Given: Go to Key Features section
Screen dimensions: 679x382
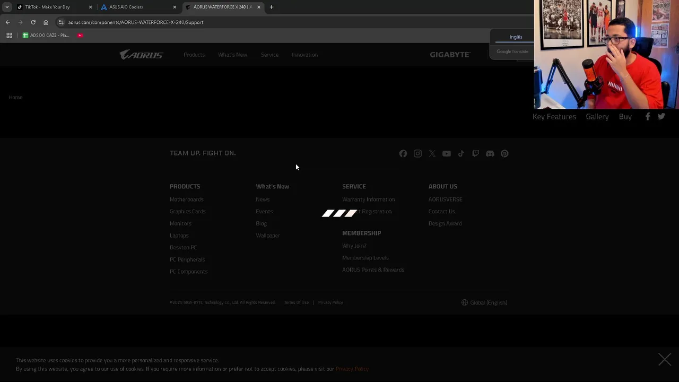Looking at the screenshot, I should point(554,117).
